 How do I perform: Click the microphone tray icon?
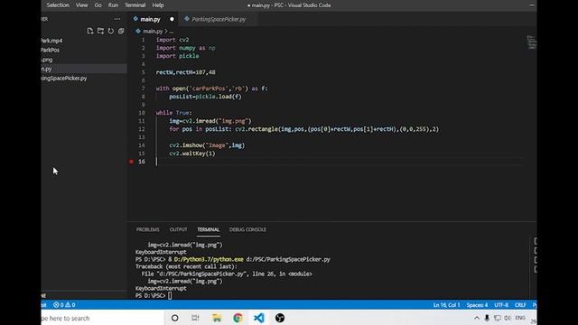coord(487,318)
